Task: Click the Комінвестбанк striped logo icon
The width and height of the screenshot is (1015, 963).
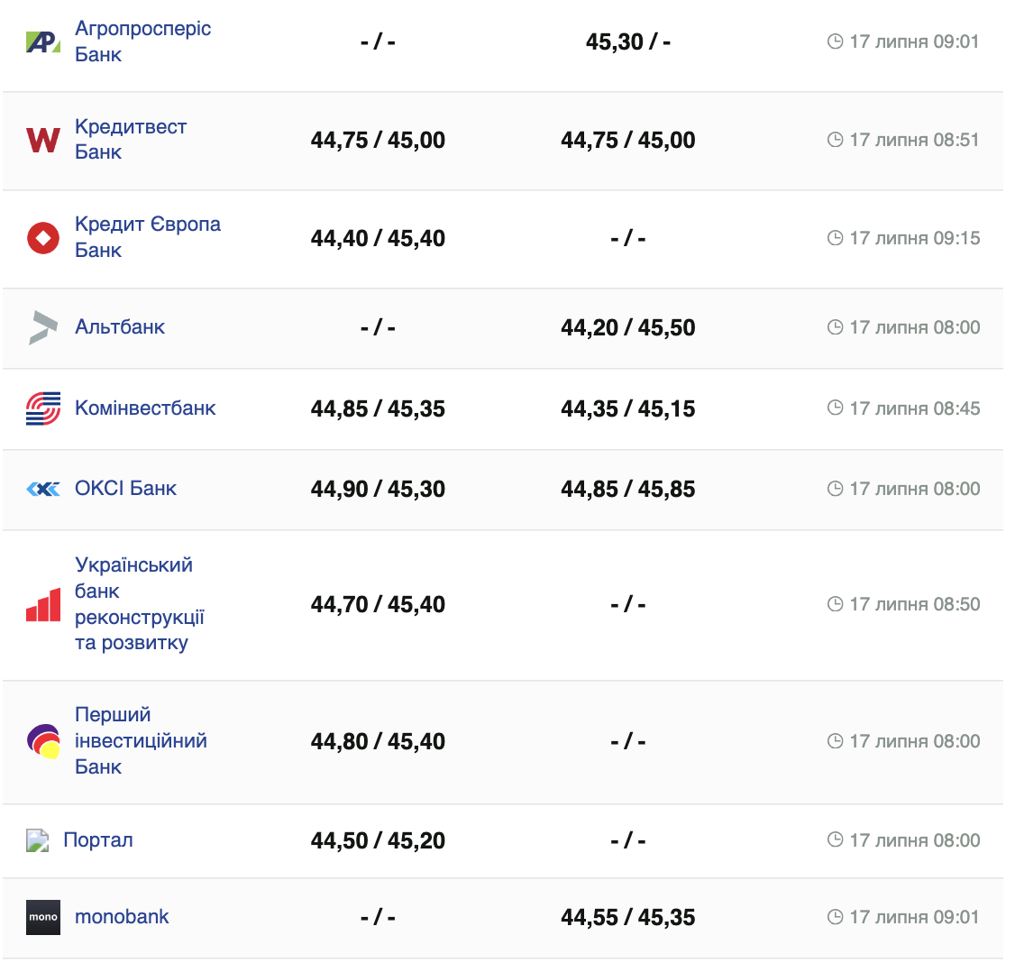Action: coord(42,408)
